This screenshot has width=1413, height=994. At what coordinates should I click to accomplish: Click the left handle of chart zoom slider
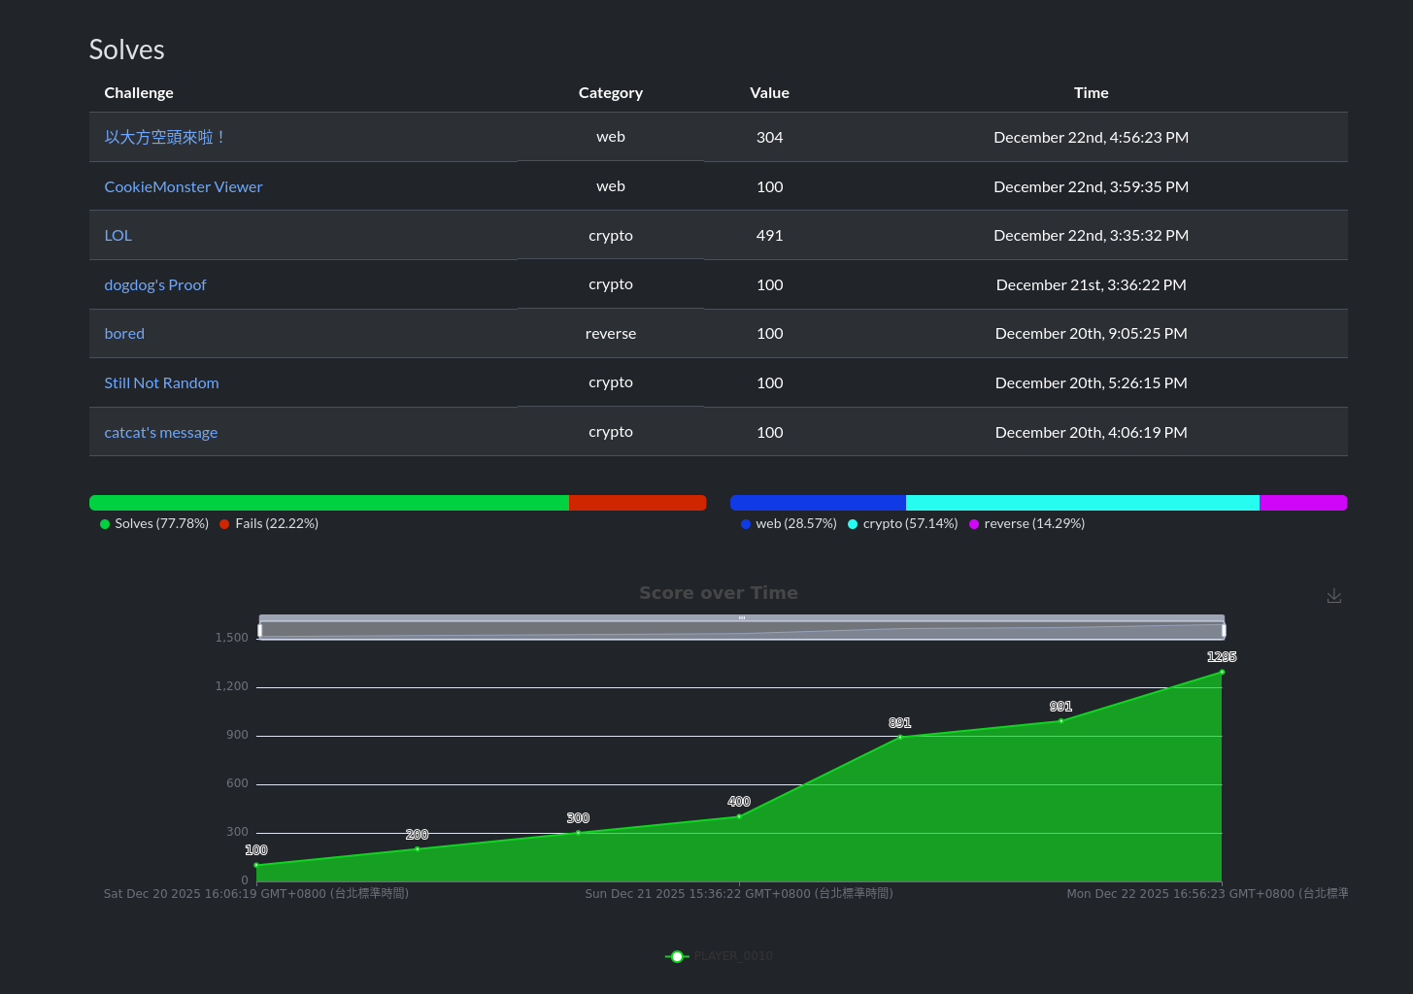coord(259,630)
